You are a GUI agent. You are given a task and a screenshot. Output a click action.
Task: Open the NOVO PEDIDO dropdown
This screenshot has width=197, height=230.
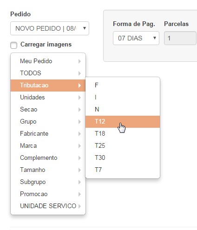point(50,28)
